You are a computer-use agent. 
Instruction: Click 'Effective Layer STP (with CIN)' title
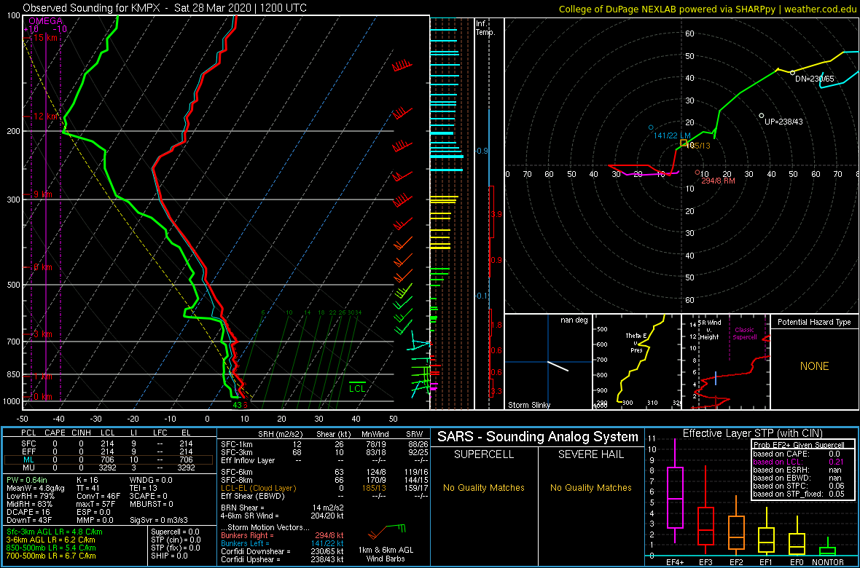(752, 433)
